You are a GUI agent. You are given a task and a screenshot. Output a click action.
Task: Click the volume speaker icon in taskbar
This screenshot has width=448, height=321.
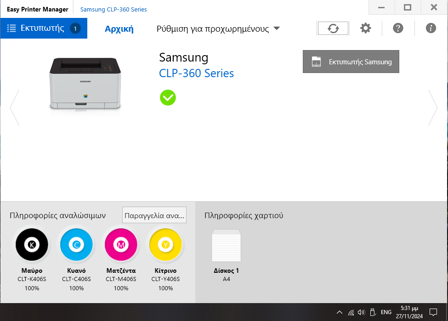click(362, 312)
